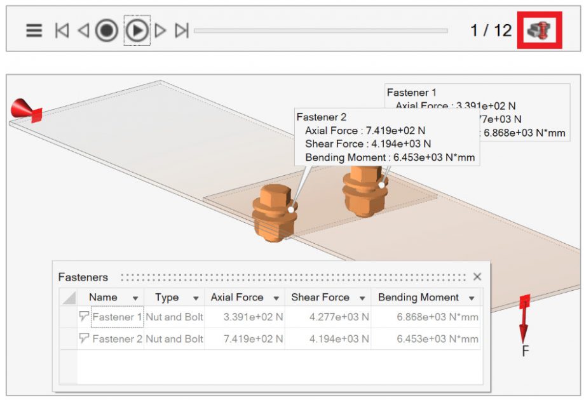584x400 pixels.
Task: Play the results animation
Action: (137, 30)
